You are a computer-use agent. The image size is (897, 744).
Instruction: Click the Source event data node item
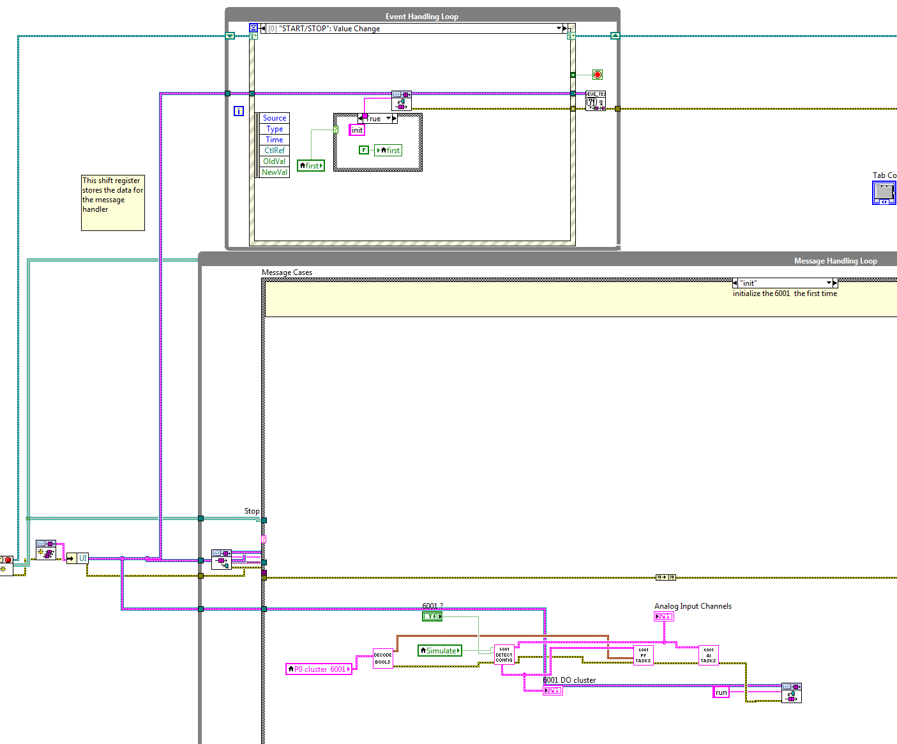pyautogui.click(x=275, y=118)
